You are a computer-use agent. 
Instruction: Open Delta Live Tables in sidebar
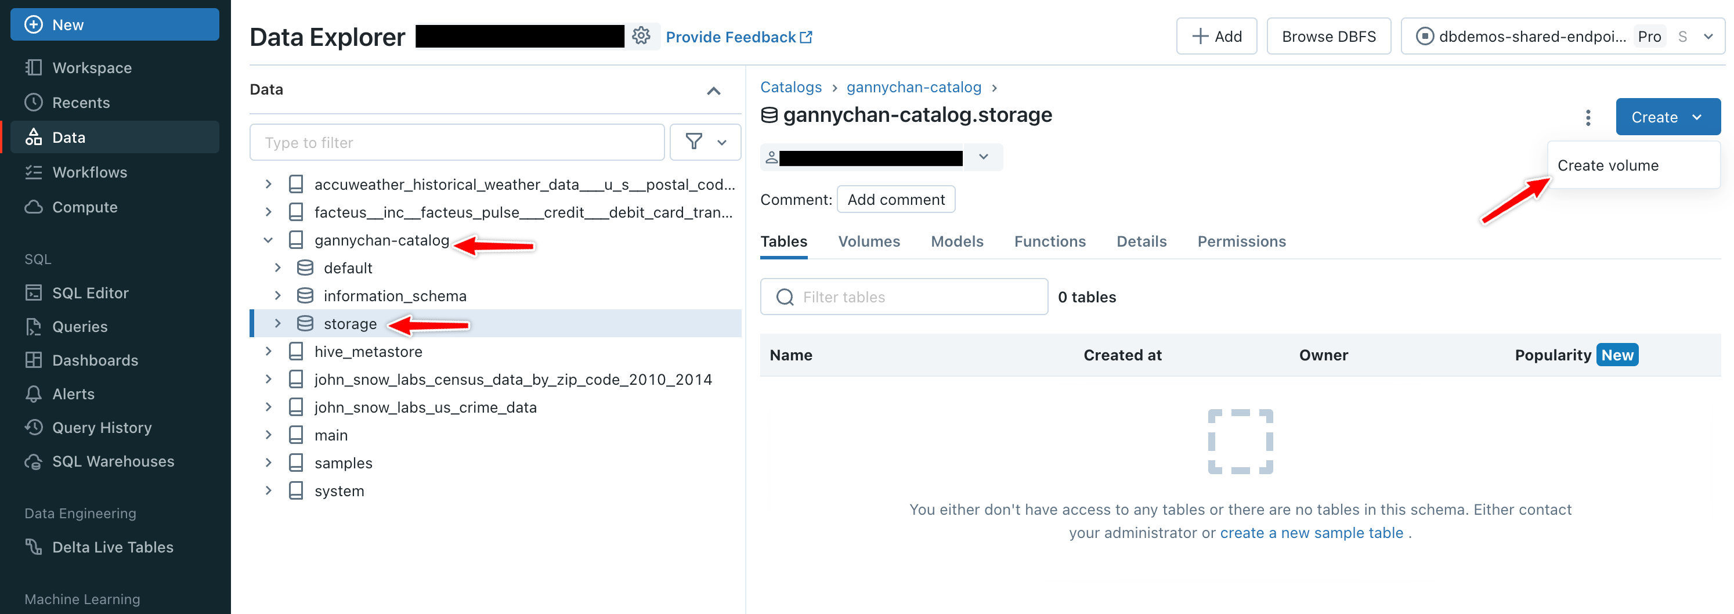[113, 547]
